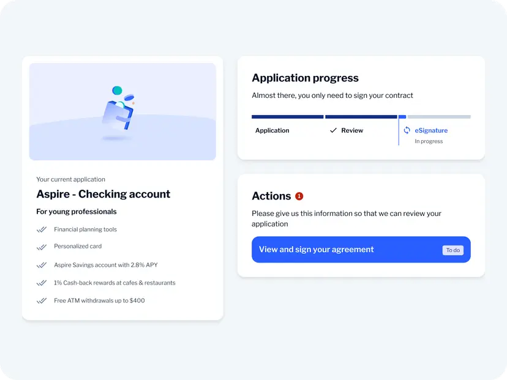Click the double-check icon beside Cash-back rewards
Image resolution: width=507 pixels, height=380 pixels.
pos(42,283)
